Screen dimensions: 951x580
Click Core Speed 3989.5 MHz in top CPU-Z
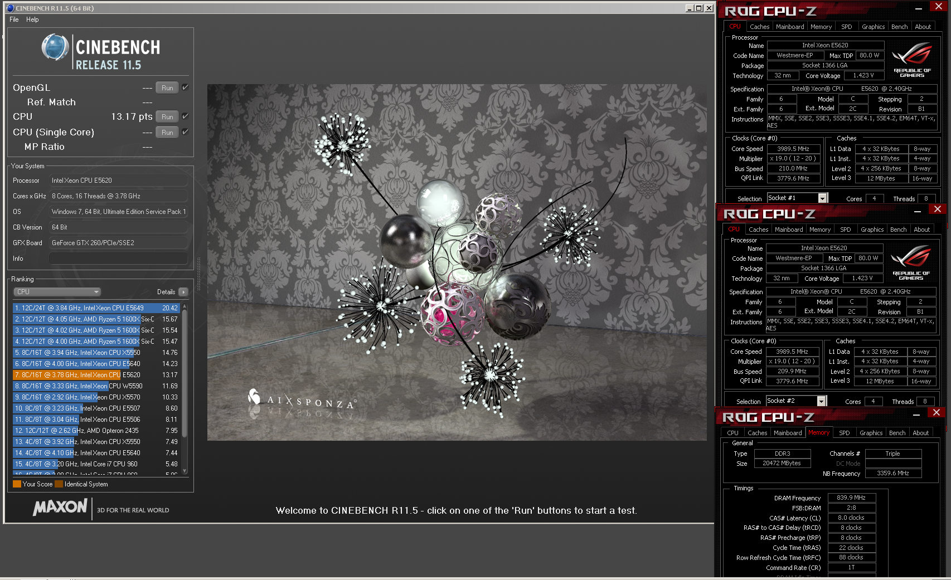click(793, 149)
